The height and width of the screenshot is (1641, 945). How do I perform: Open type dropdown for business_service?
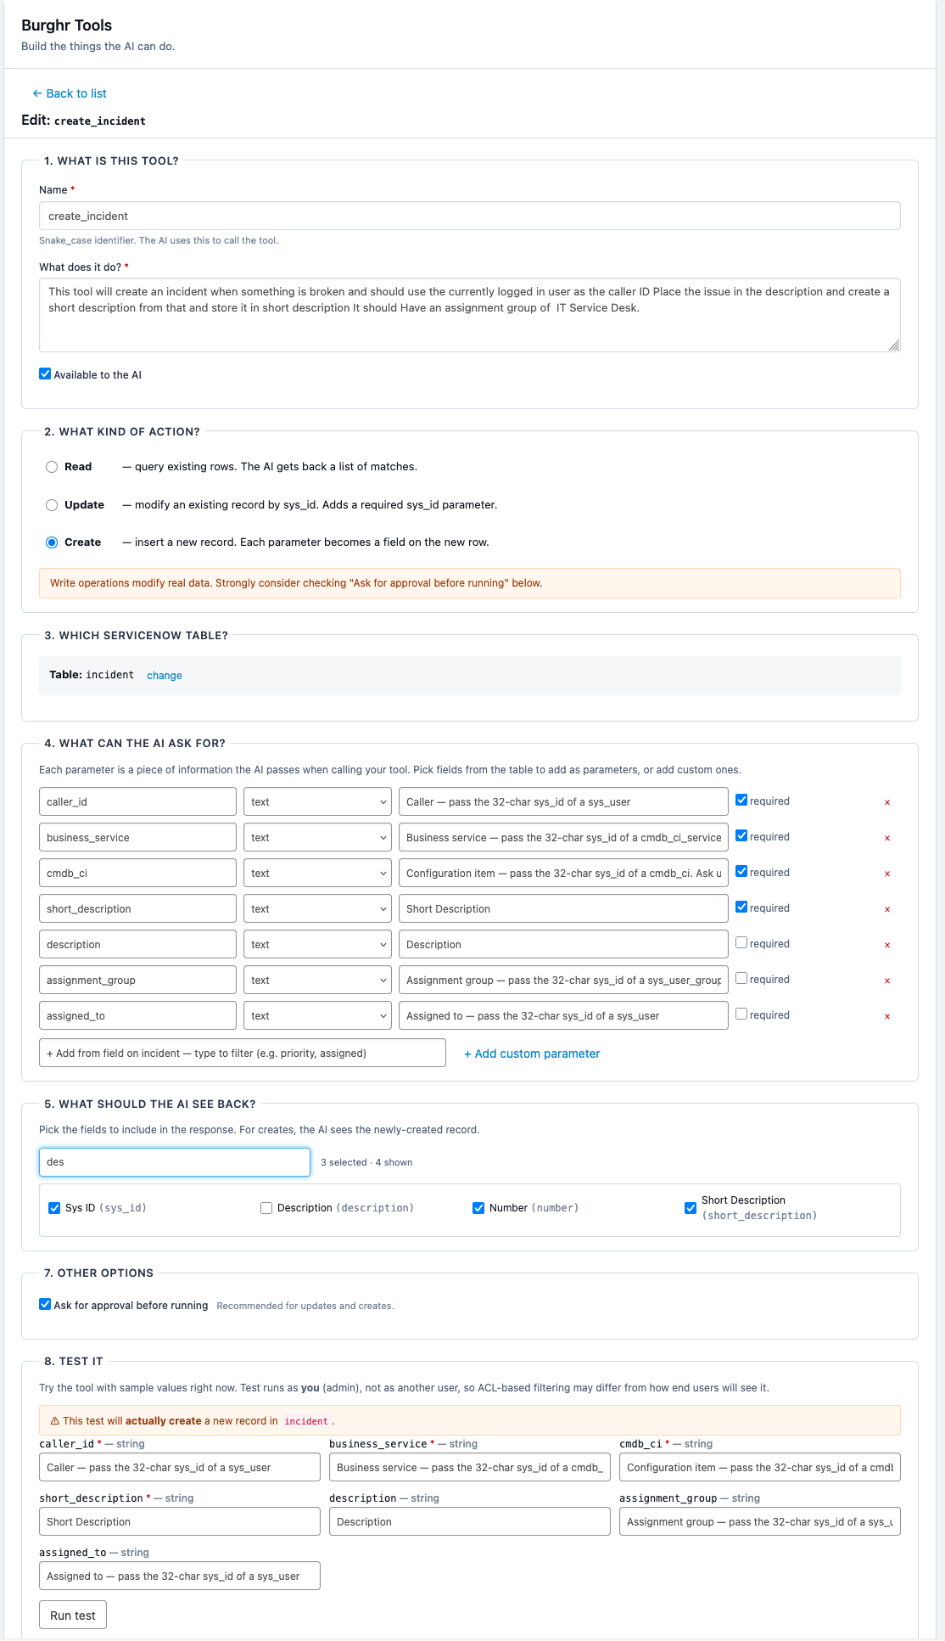tap(317, 837)
